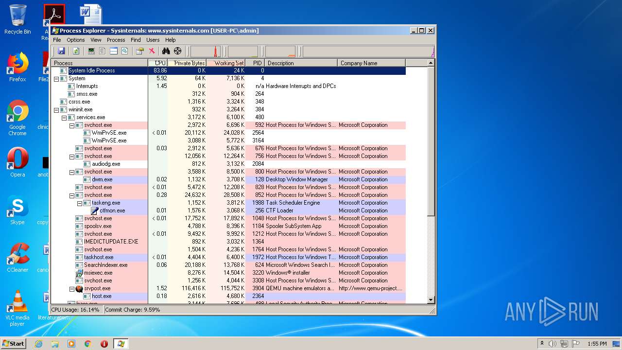
Task: Click the Refresh Now toolbar icon
Action: click(76, 51)
